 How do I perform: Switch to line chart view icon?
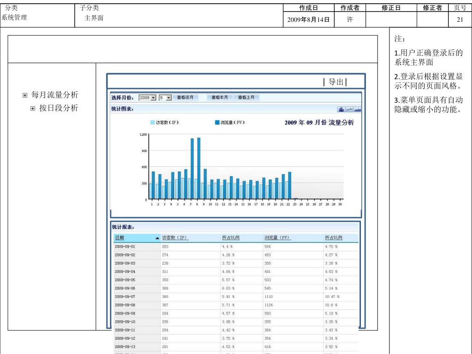[x=350, y=109]
